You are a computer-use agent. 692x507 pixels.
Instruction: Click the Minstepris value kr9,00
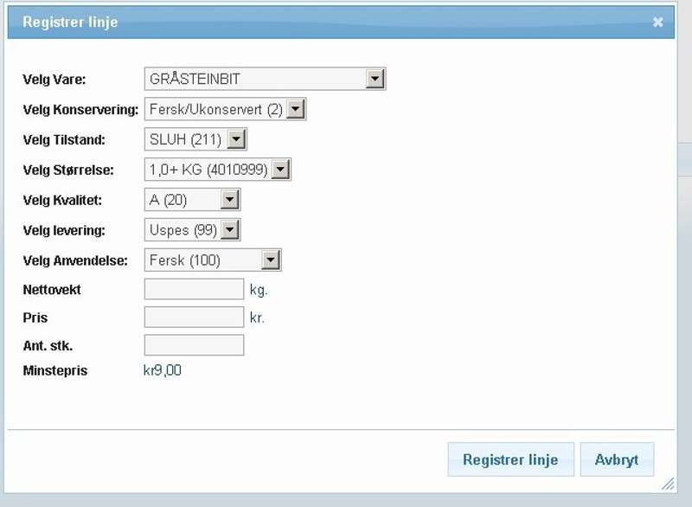(x=162, y=371)
